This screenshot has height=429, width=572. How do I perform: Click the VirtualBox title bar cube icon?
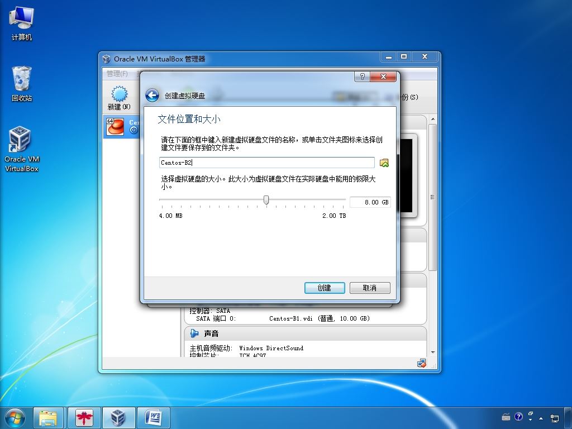pos(106,59)
